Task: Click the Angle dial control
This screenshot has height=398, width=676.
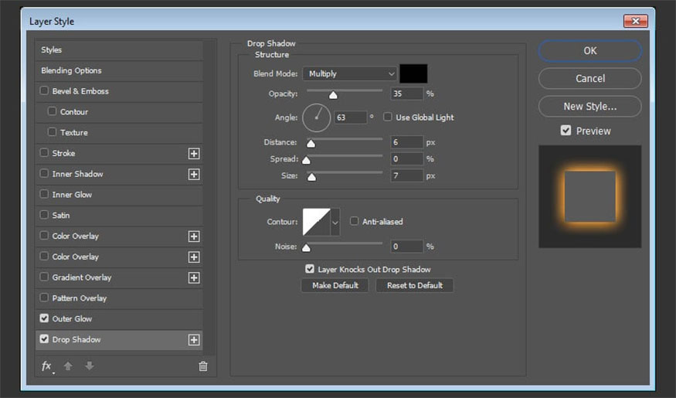Action: 316,117
